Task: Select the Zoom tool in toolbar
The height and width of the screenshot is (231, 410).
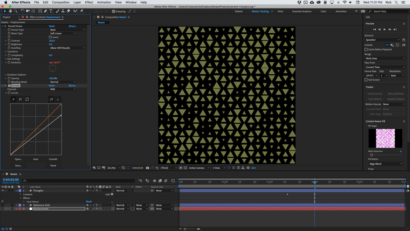Action: (x=16, y=11)
